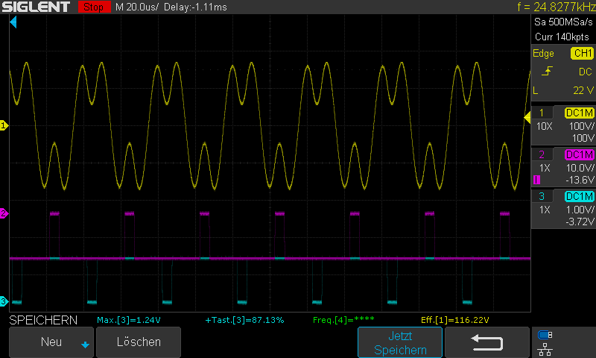Click the Delay -1.11ms readout
The width and height of the screenshot is (596, 358).
pos(195,7)
